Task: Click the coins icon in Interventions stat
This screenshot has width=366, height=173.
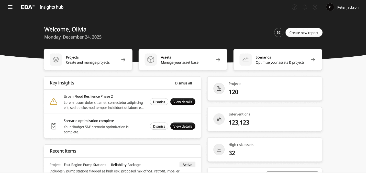Action: pos(219,119)
